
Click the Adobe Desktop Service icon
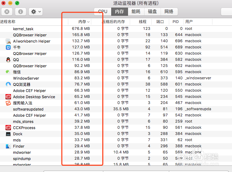click(x=8, y=97)
